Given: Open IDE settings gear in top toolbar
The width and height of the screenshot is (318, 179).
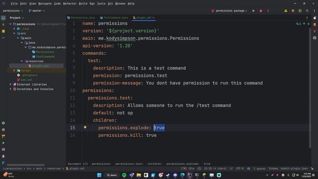Looking at the screenshot, I should click(x=300, y=11).
